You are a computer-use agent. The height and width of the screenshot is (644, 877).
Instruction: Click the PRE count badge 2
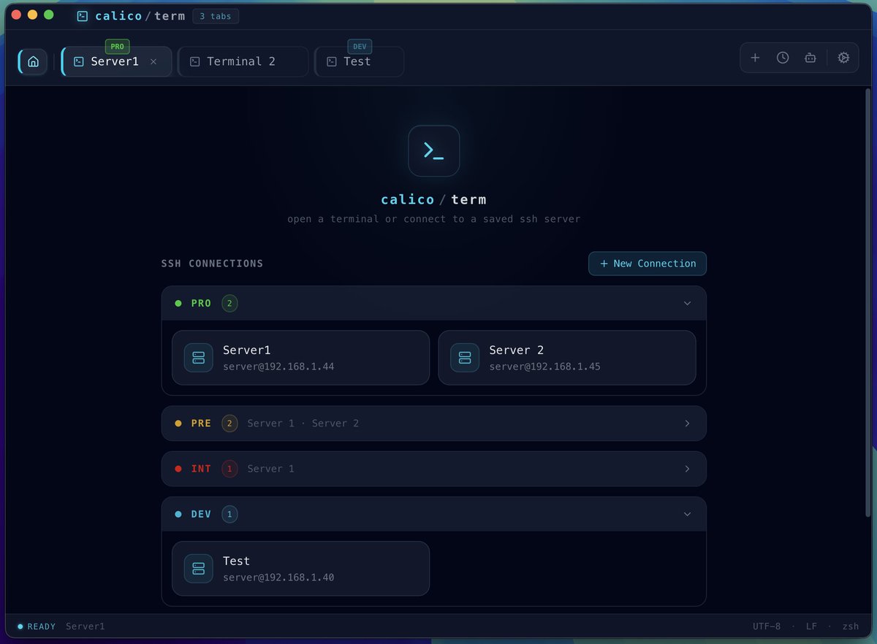click(x=229, y=423)
